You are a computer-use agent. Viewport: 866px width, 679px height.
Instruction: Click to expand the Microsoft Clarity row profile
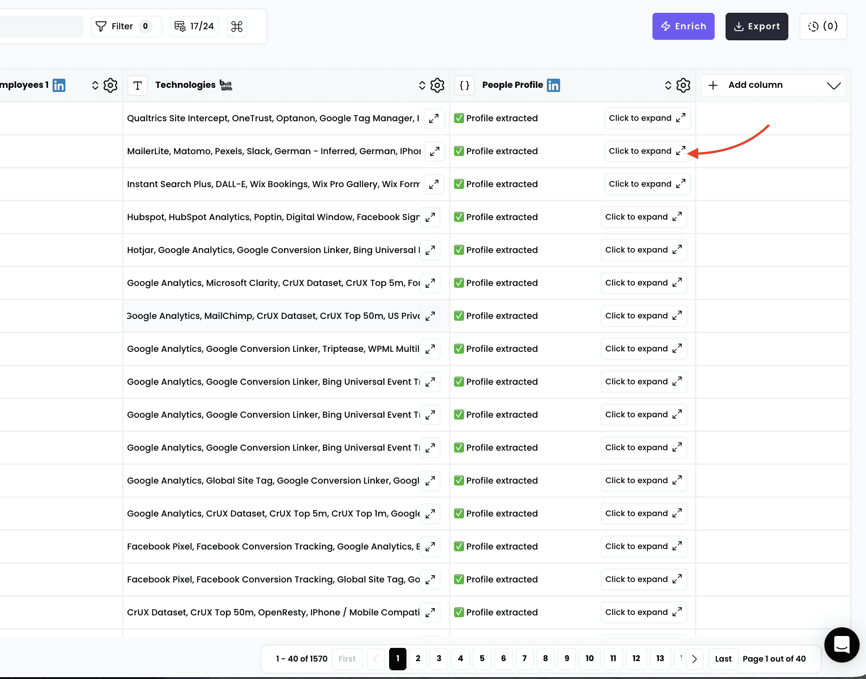pos(644,283)
